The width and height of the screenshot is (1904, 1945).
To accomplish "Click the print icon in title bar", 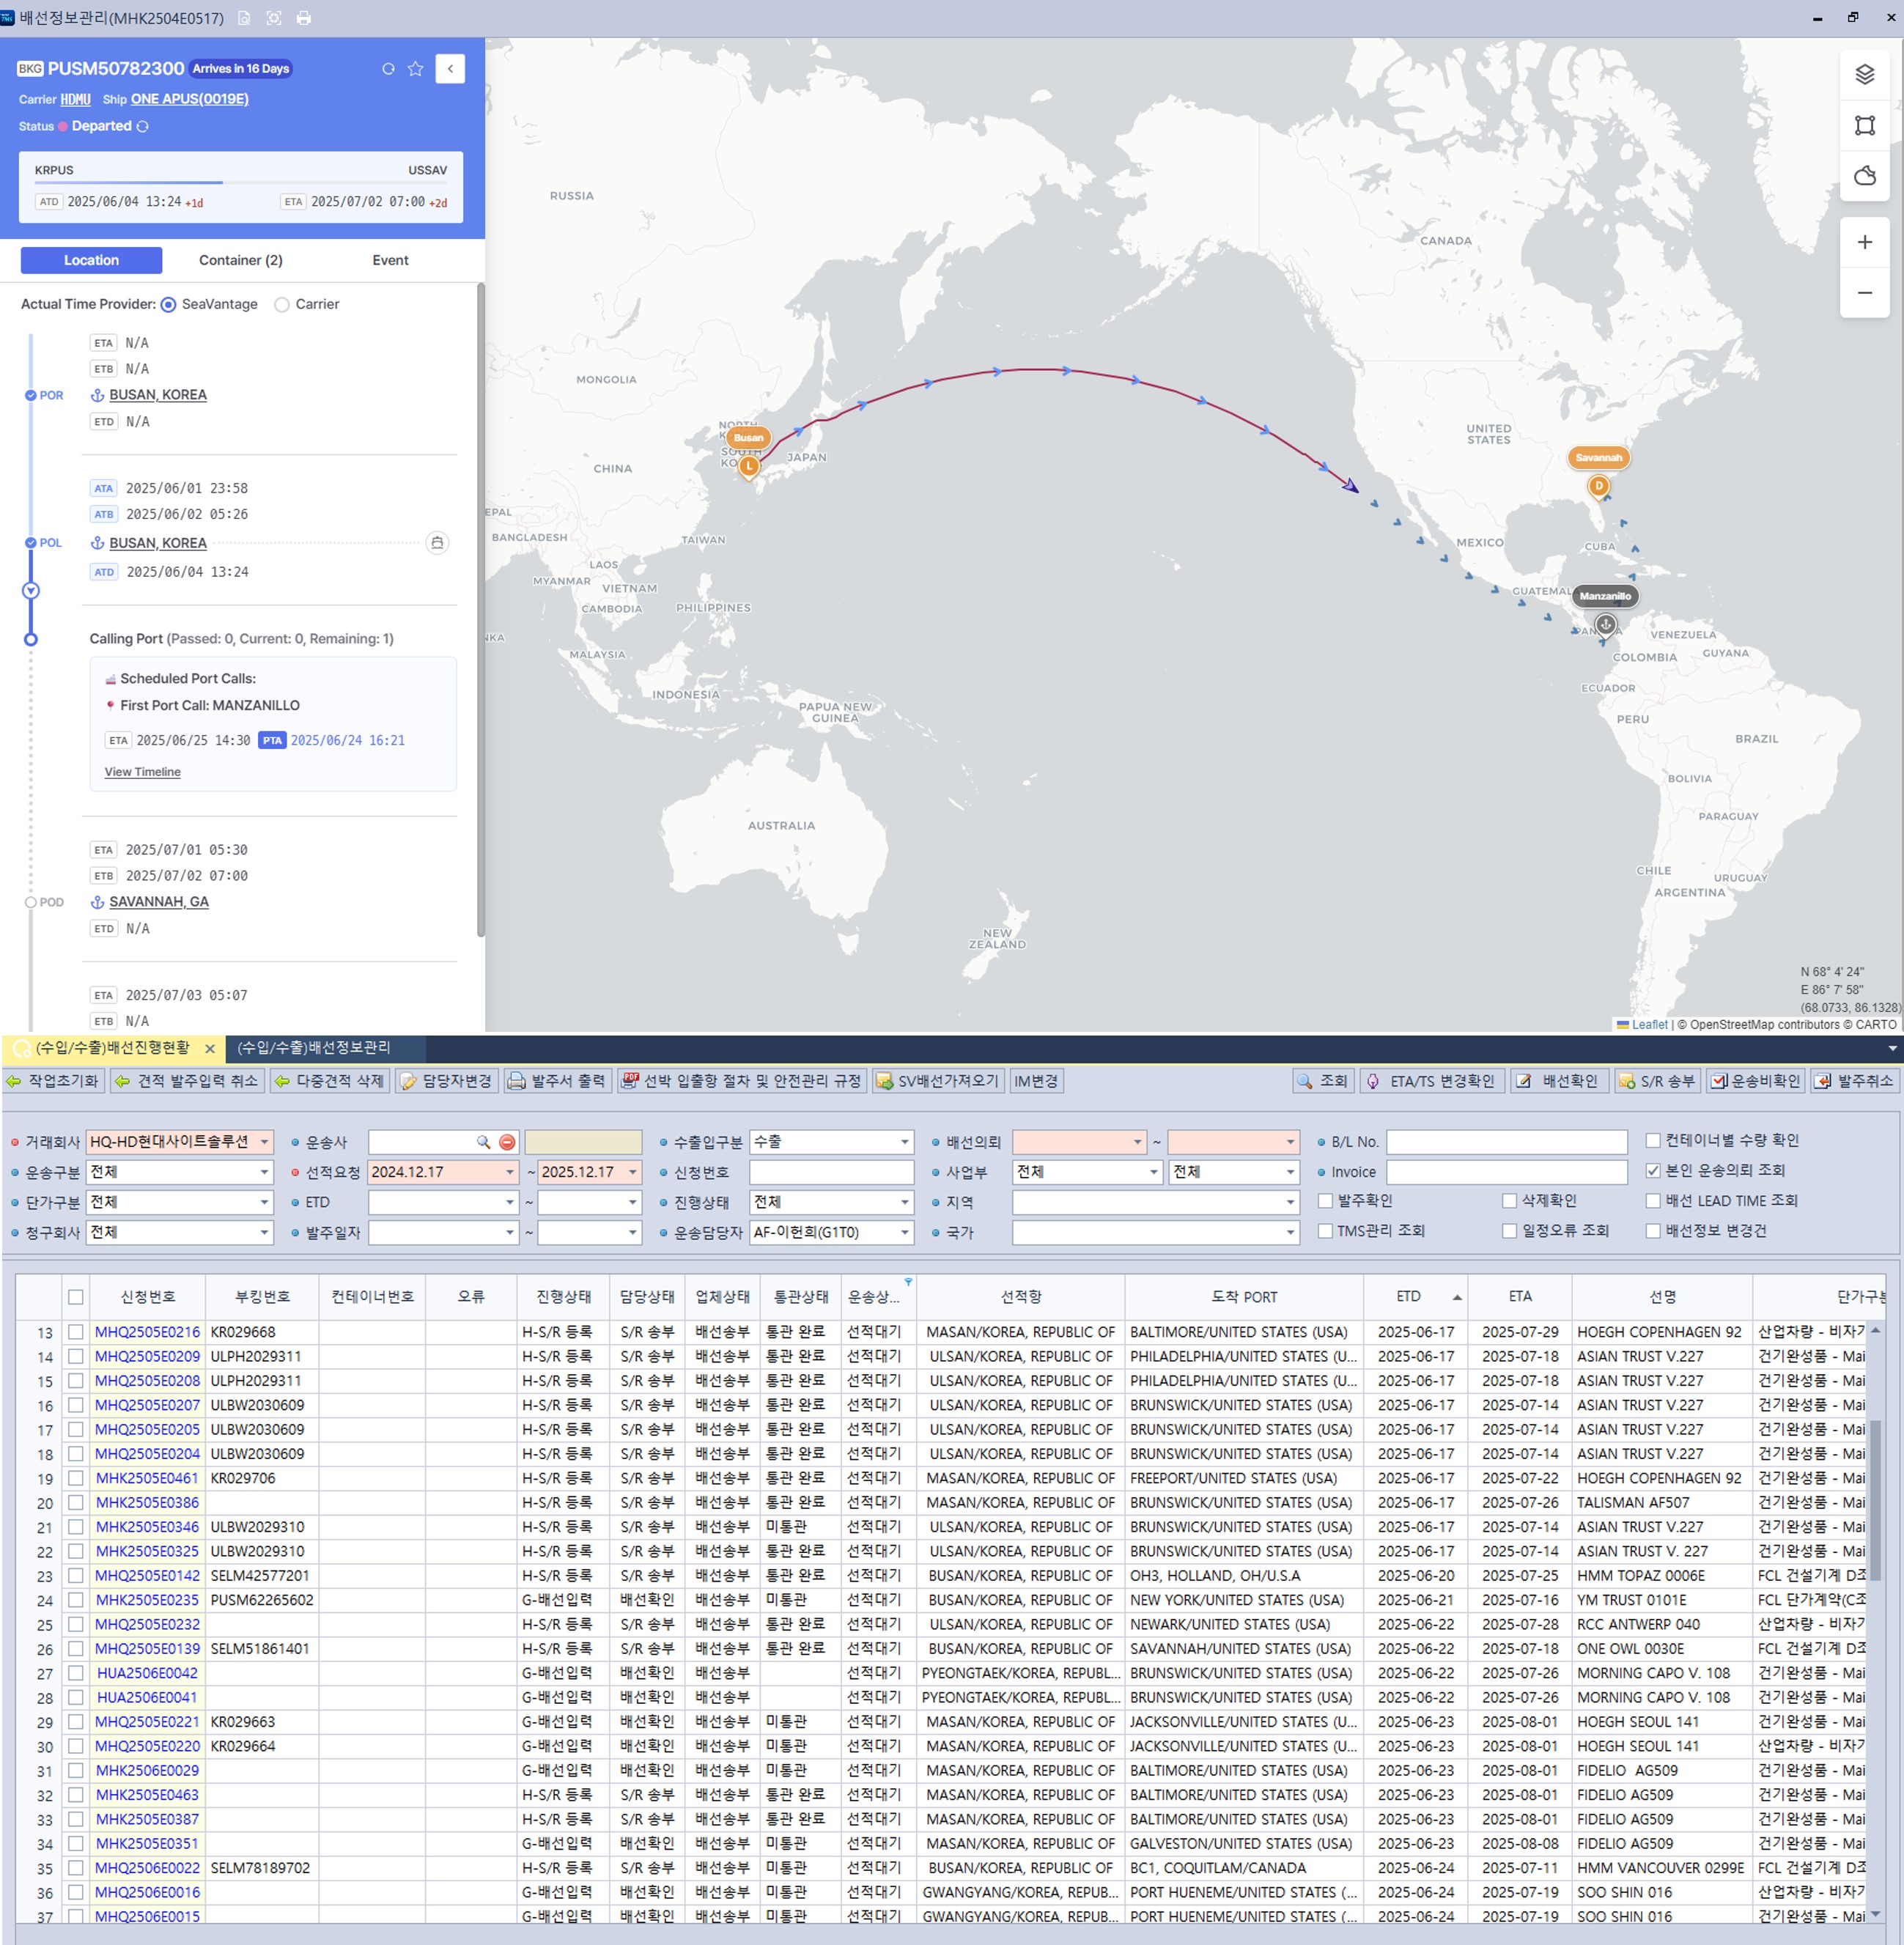I will pos(304,18).
